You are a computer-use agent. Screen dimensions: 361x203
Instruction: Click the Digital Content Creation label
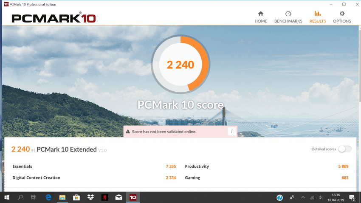37,178
